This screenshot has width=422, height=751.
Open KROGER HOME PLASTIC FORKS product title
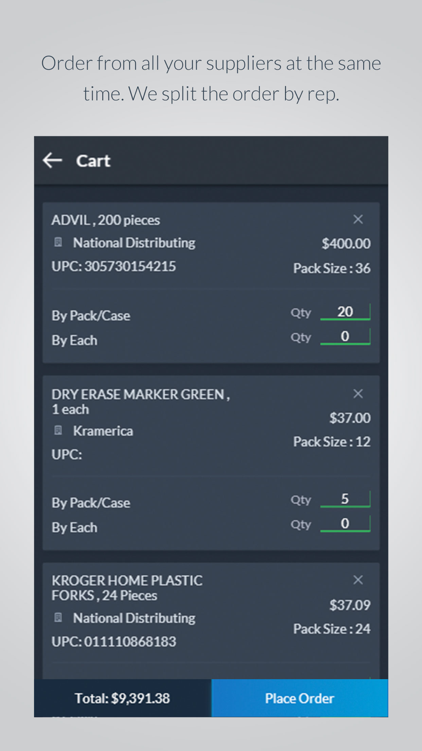pos(127,588)
